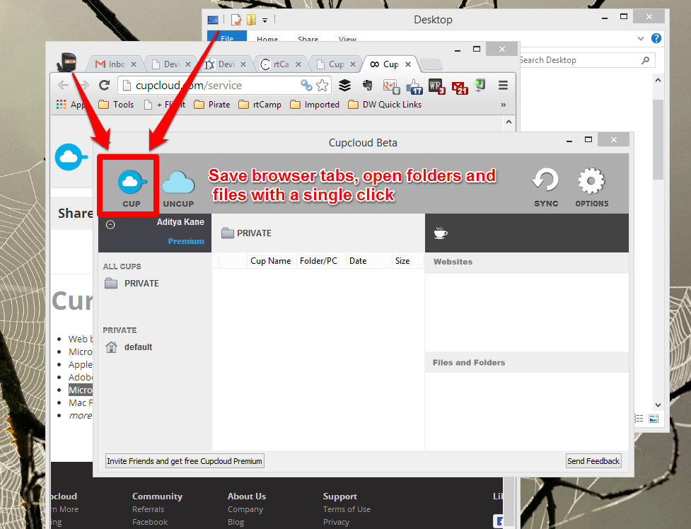Click the Cupcloud logo on the webpage

coord(71,158)
